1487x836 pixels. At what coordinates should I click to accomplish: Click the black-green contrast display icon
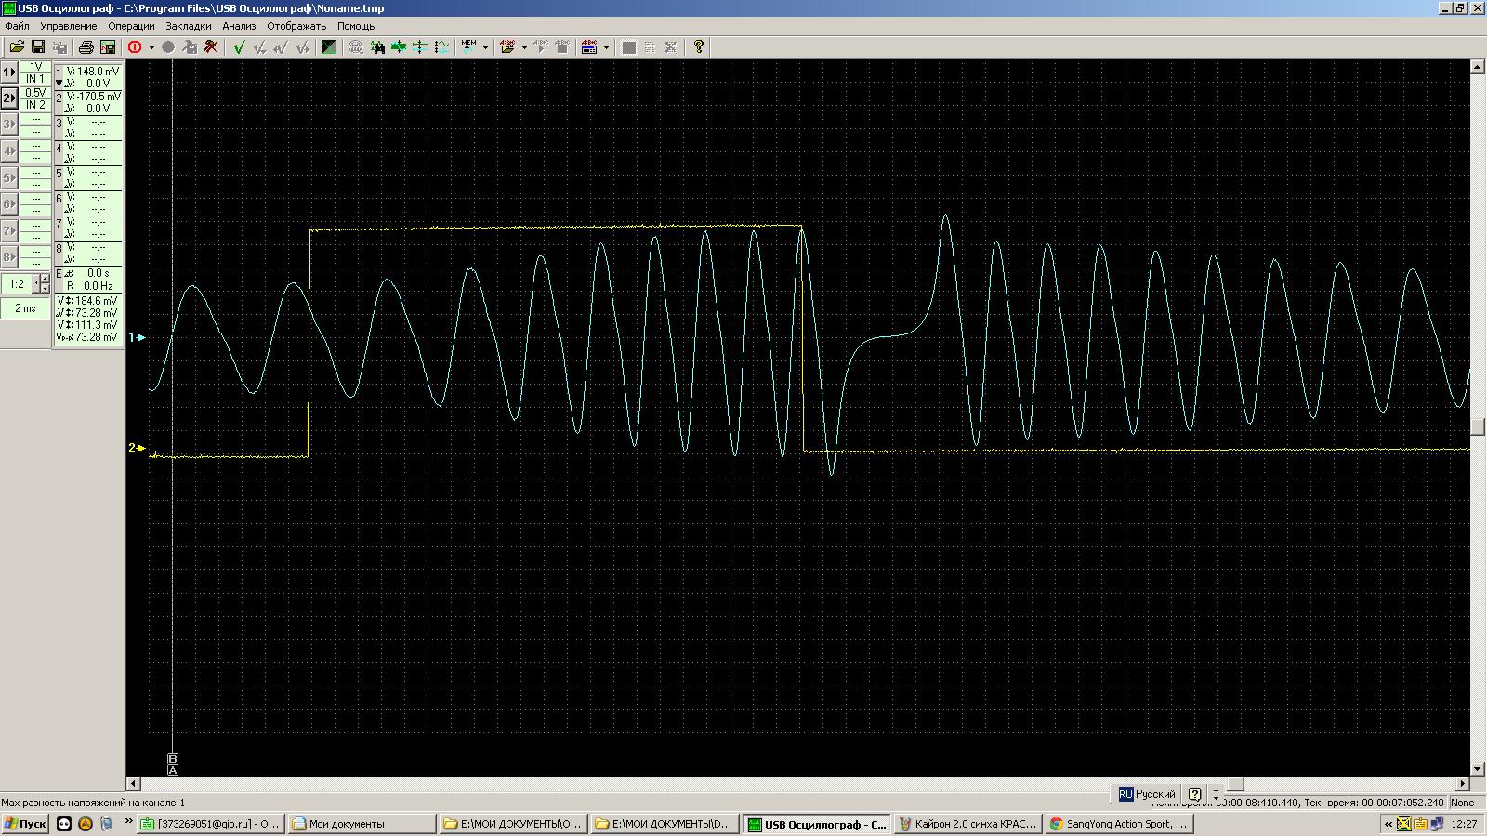pyautogui.click(x=329, y=46)
